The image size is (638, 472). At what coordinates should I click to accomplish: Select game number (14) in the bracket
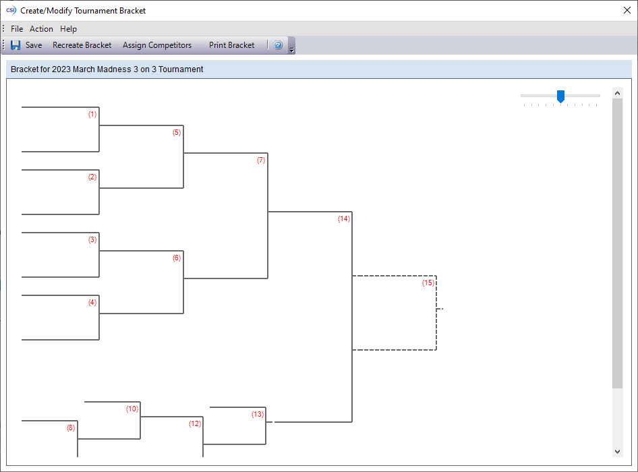344,219
